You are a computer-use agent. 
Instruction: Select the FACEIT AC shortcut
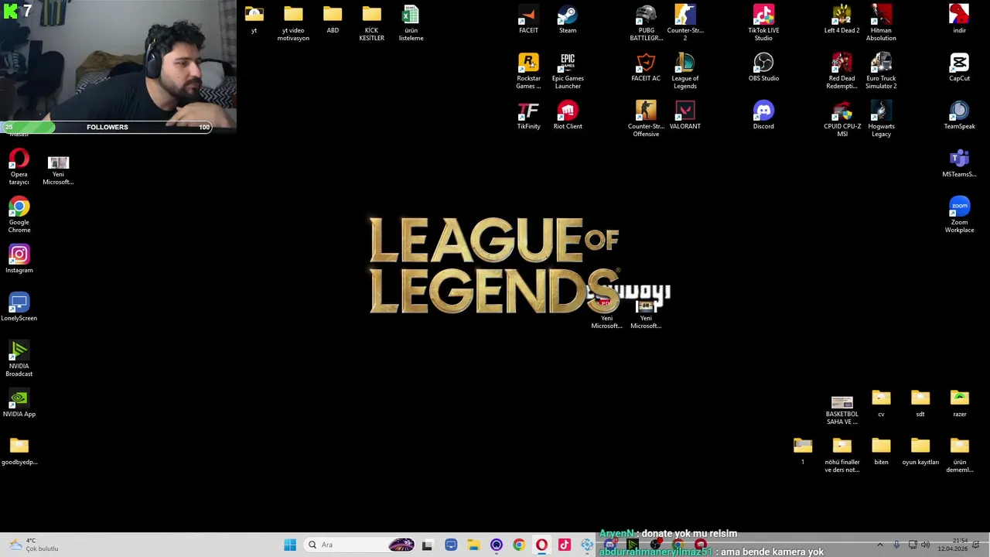646,68
